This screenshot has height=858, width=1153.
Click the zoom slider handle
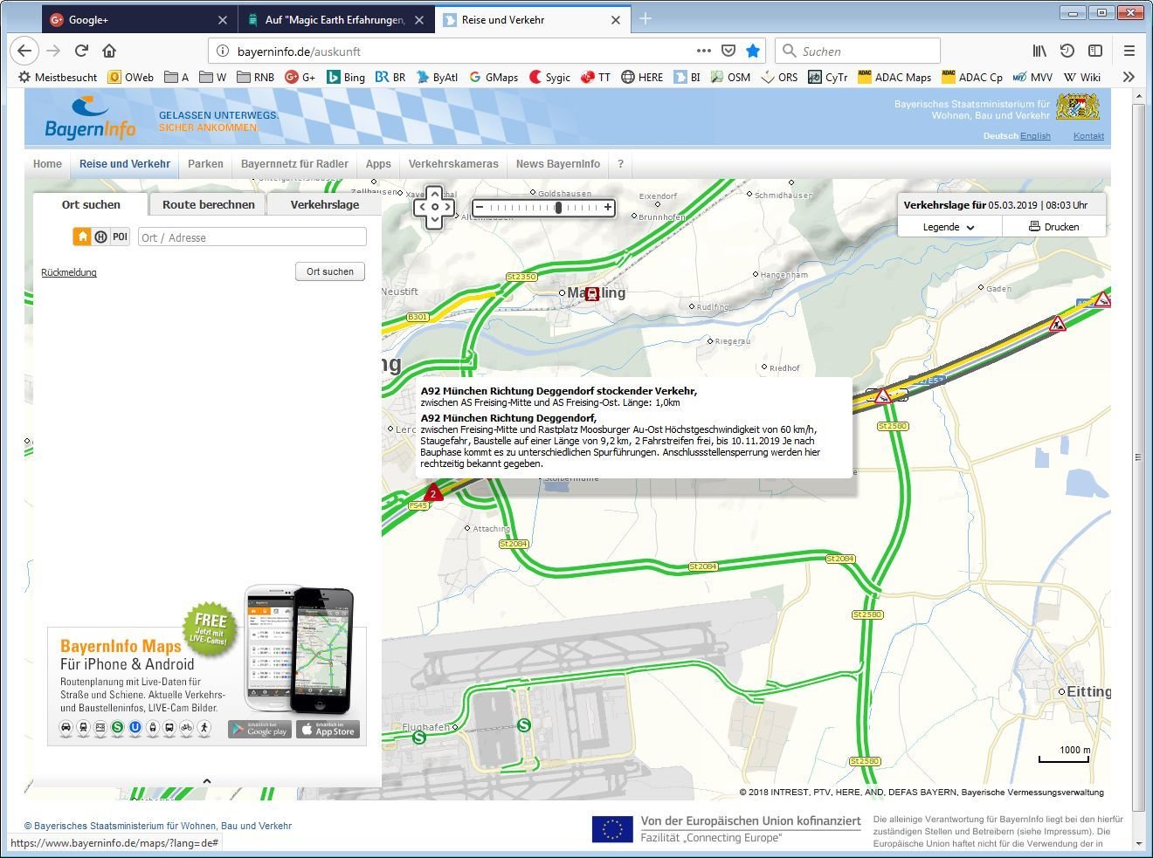tap(558, 207)
